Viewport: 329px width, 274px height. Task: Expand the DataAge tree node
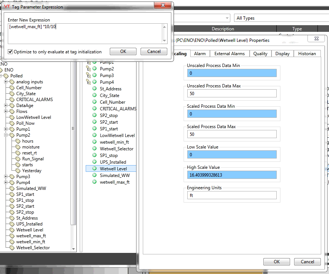[6, 106]
